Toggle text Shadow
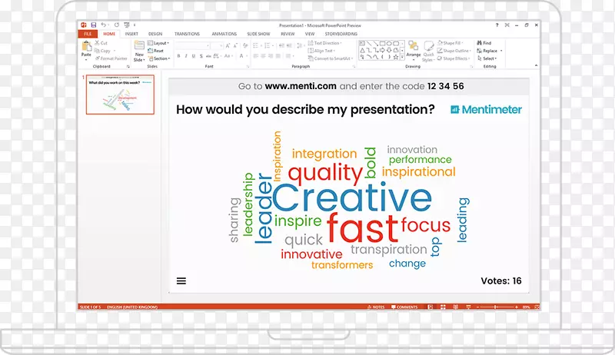615x355 pixels. click(x=201, y=56)
